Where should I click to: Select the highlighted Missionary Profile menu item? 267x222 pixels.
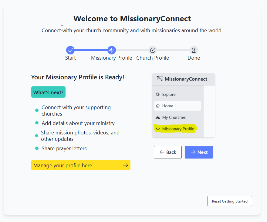point(178,129)
